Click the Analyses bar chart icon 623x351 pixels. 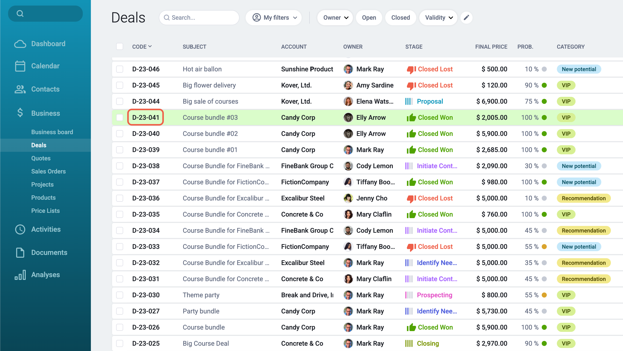point(20,275)
